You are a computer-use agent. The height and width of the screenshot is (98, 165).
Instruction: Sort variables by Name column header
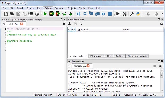pyautogui.click(x=72, y=30)
